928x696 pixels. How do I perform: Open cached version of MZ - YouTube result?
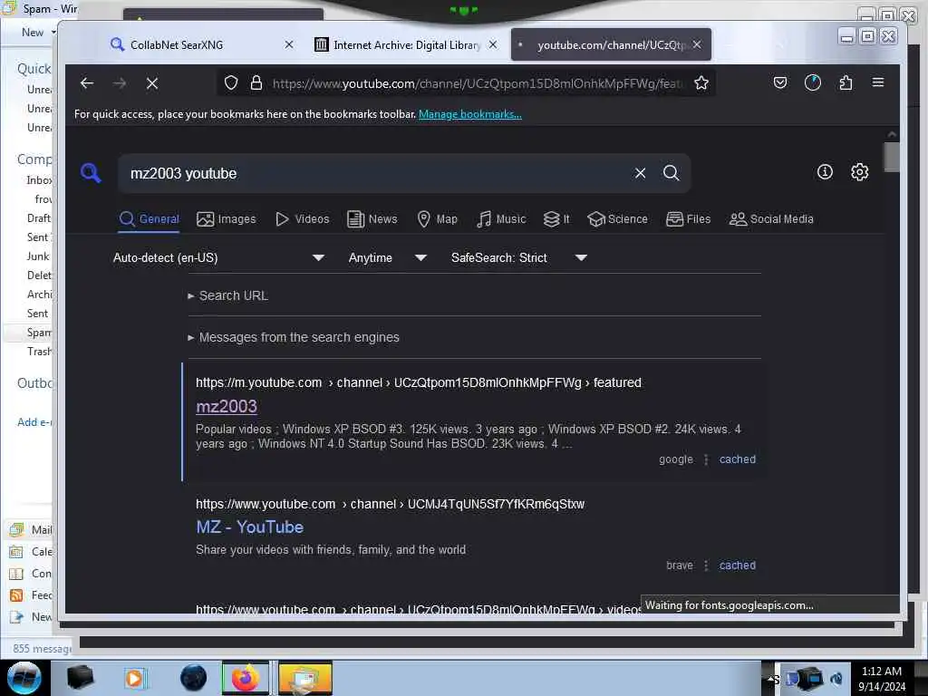tap(738, 565)
